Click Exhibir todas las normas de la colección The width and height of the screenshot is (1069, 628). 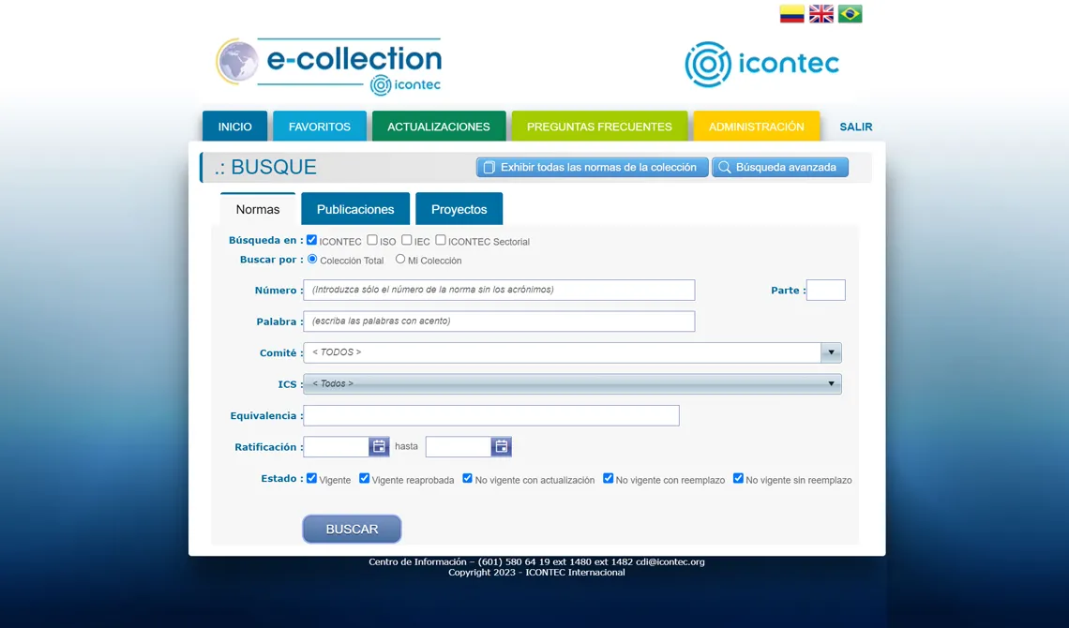592,168
